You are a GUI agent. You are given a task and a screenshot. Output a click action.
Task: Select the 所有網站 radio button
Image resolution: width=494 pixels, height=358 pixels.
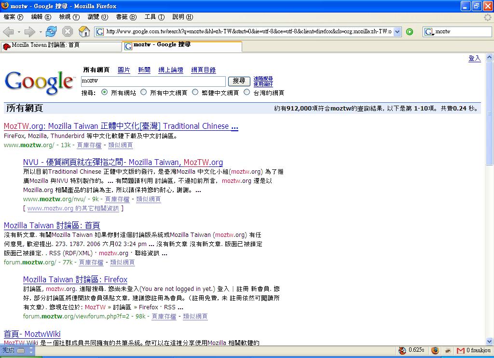pyautogui.click(x=104, y=92)
